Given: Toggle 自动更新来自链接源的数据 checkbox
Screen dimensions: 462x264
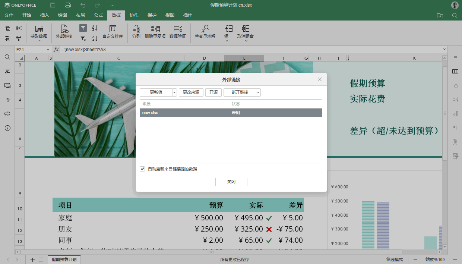Looking at the screenshot, I should tap(142, 169).
